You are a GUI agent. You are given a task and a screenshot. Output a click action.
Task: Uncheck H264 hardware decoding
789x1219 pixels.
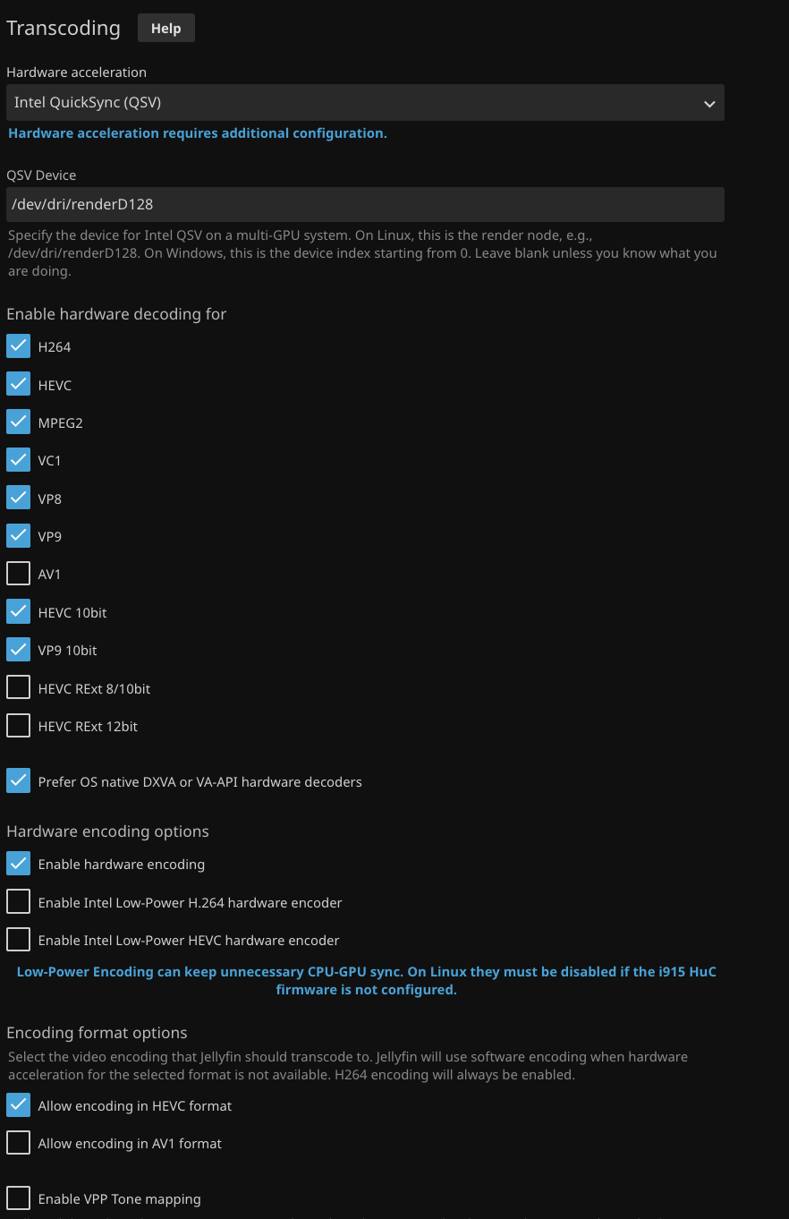pos(19,347)
